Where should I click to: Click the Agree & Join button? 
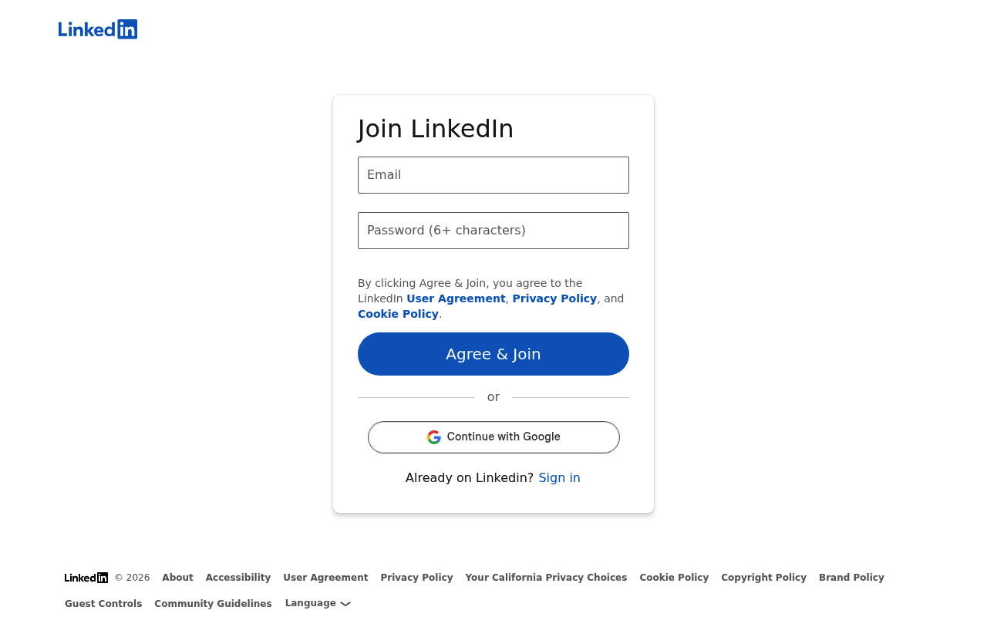tap(493, 354)
